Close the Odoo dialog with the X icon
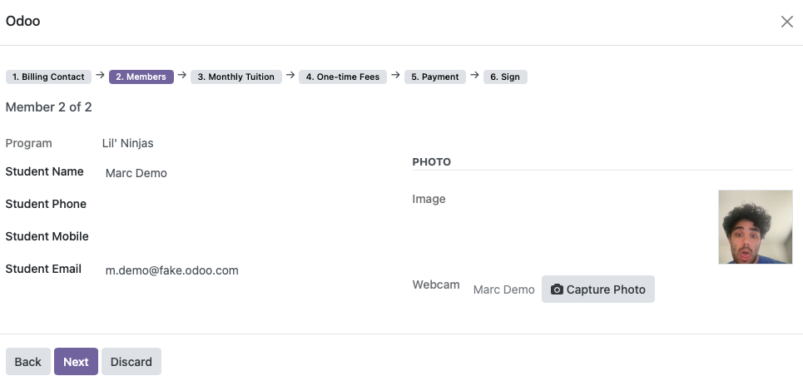 pos(786,22)
